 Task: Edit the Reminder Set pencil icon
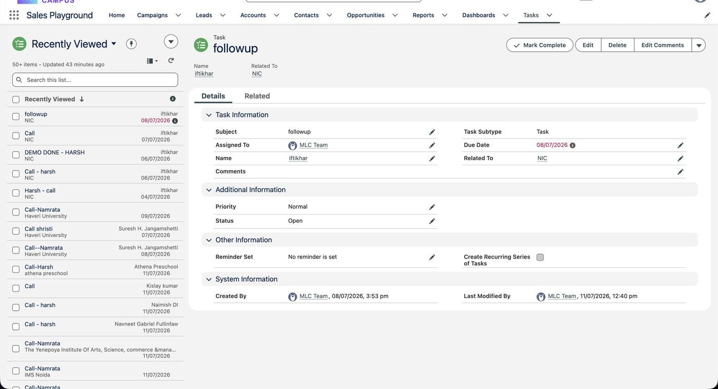pos(432,257)
